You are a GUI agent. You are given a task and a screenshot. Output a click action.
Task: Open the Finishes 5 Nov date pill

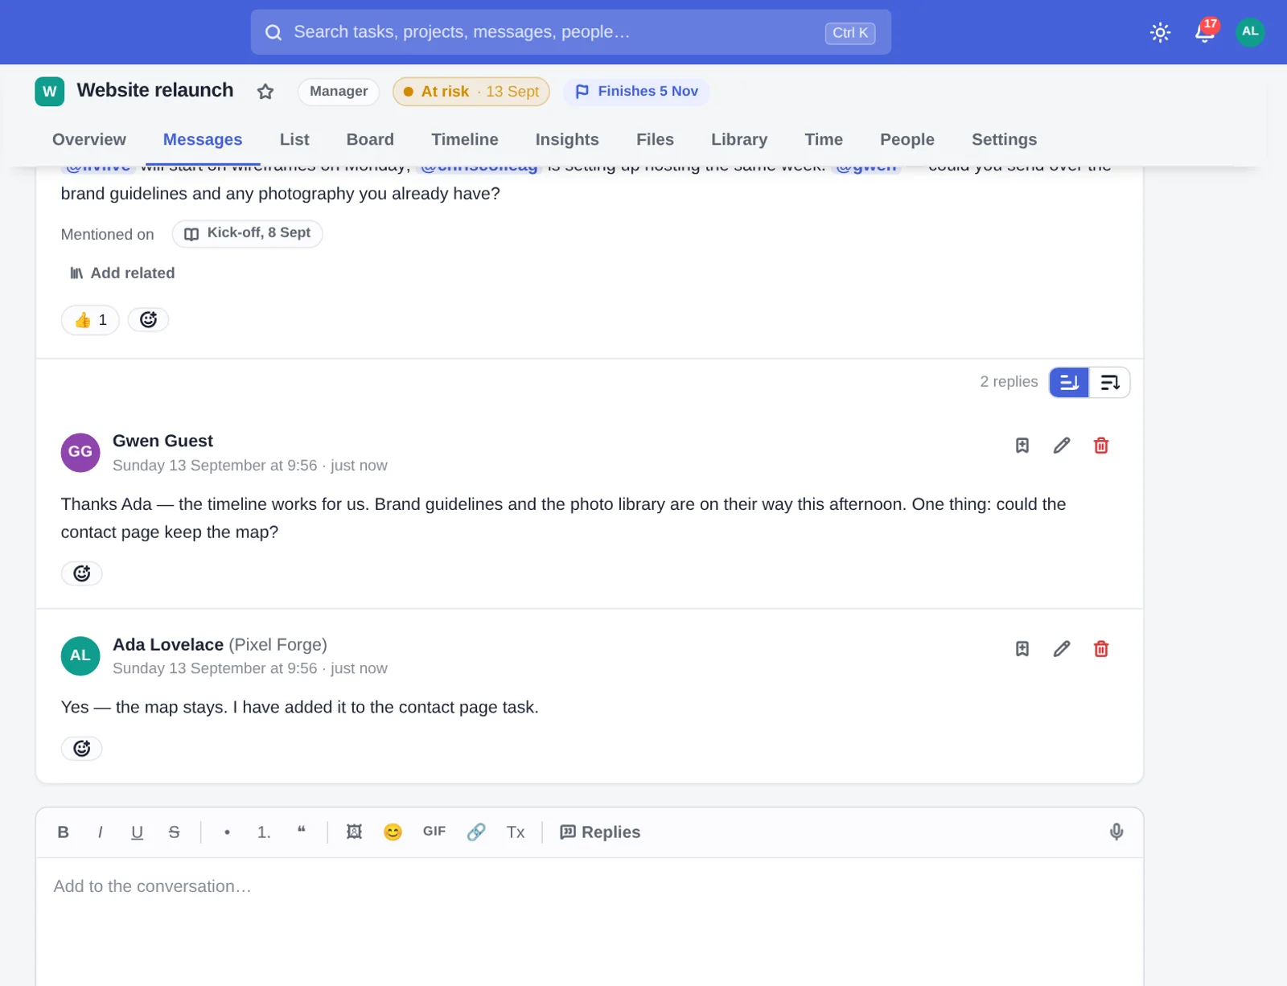[x=636, y=92]
